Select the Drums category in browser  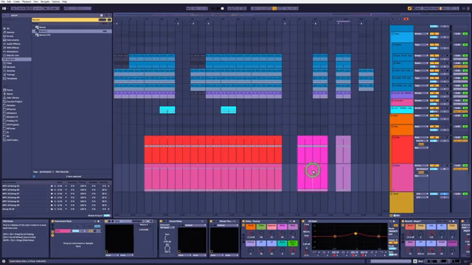[x=10, y=36]
